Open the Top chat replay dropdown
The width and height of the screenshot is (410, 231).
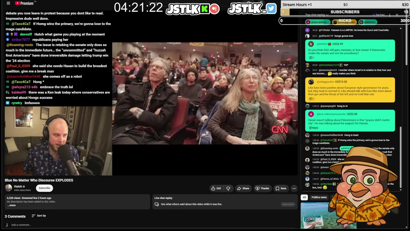pos(316,15)
